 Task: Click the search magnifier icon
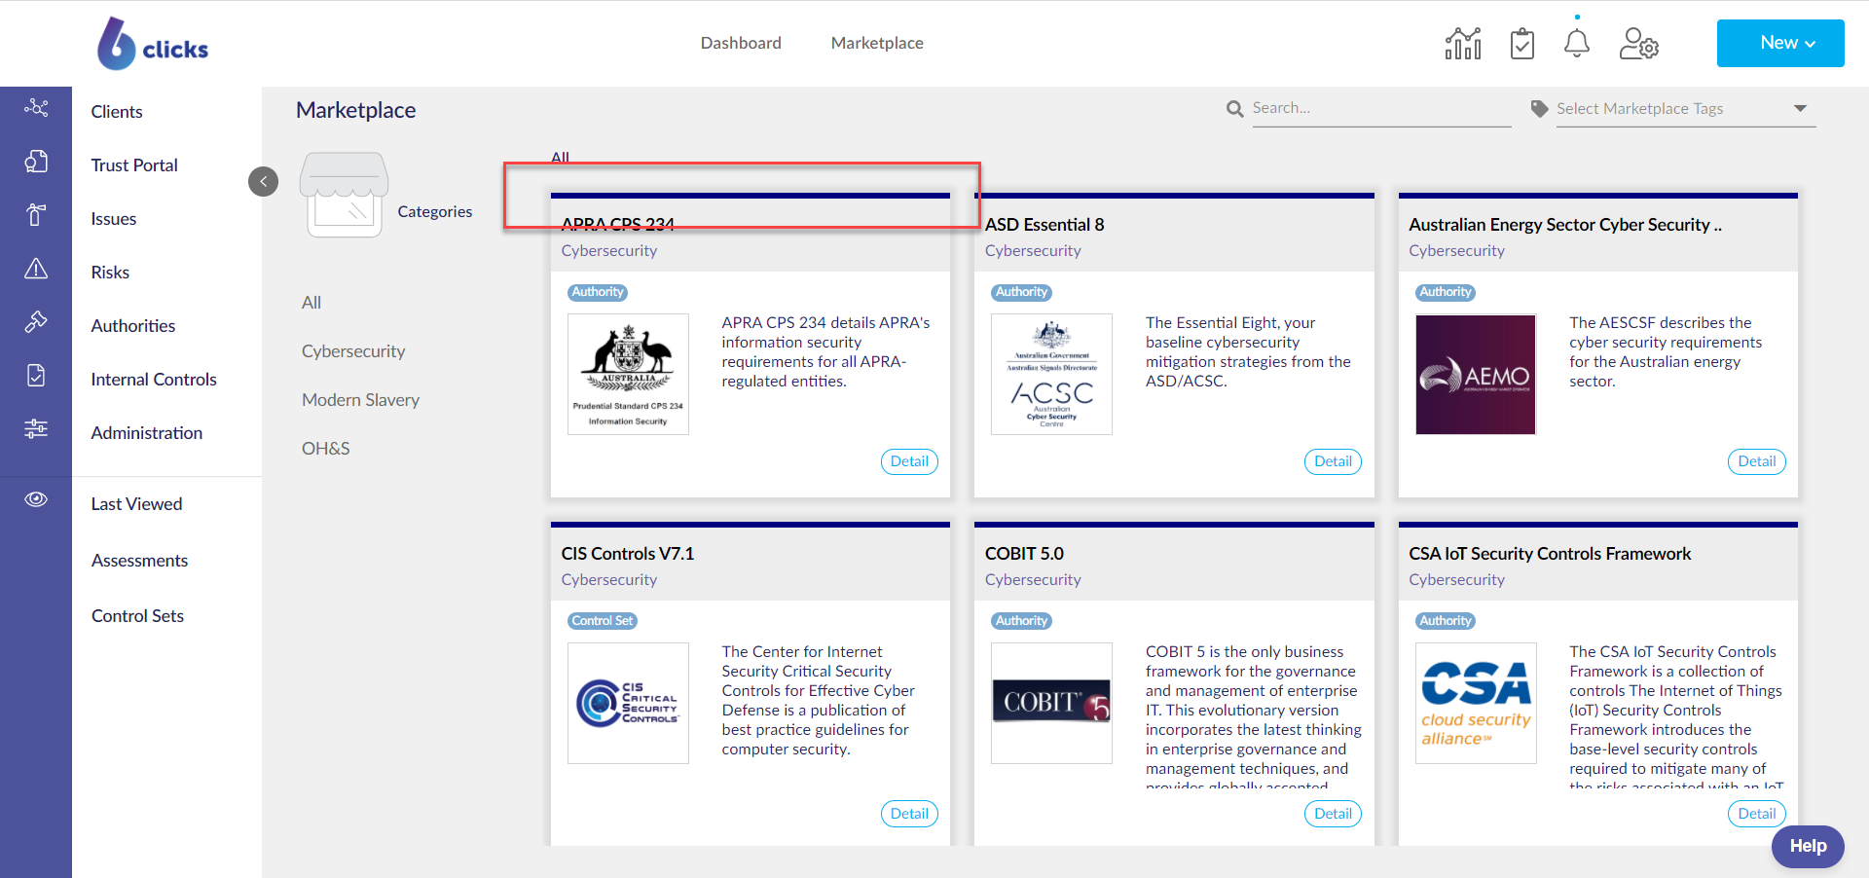coord(1235,109)
